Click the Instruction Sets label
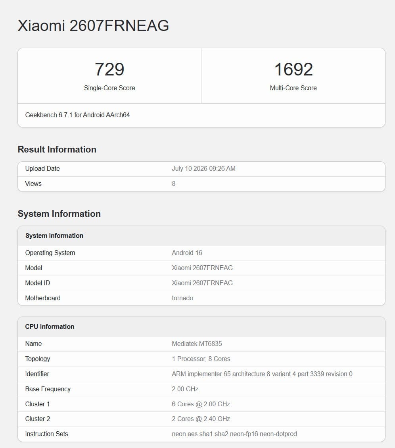The width and height of the screenshot is (395, 448). [x=46, y=434]
